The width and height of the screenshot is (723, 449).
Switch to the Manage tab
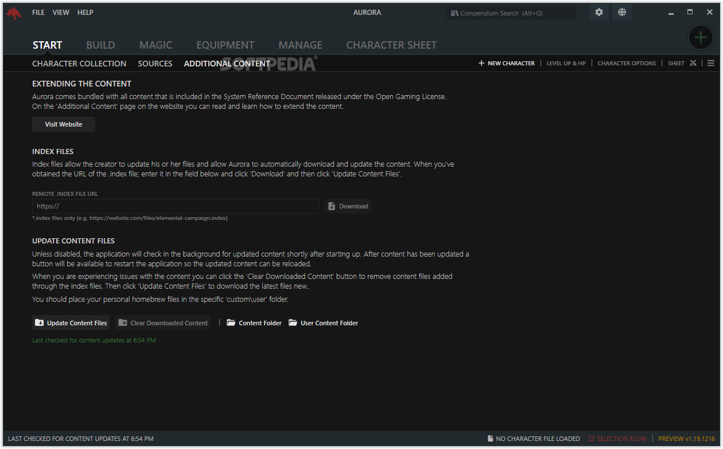tap(300, 45)
